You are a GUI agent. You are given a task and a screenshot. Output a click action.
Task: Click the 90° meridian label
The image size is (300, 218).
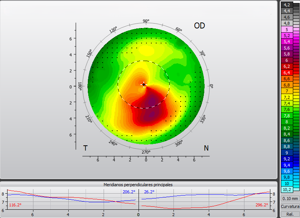(x=146, y=21)
